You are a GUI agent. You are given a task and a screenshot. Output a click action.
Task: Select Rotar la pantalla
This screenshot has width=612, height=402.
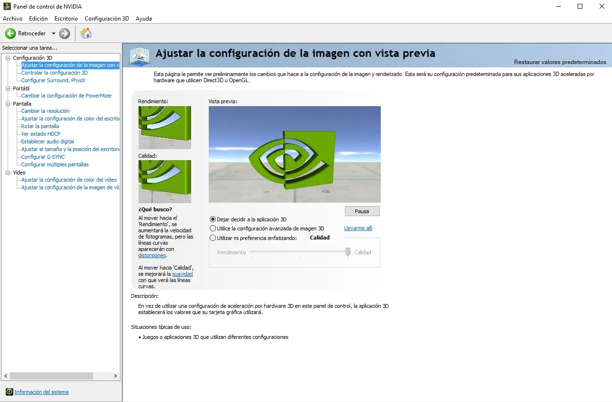point(40,126)
